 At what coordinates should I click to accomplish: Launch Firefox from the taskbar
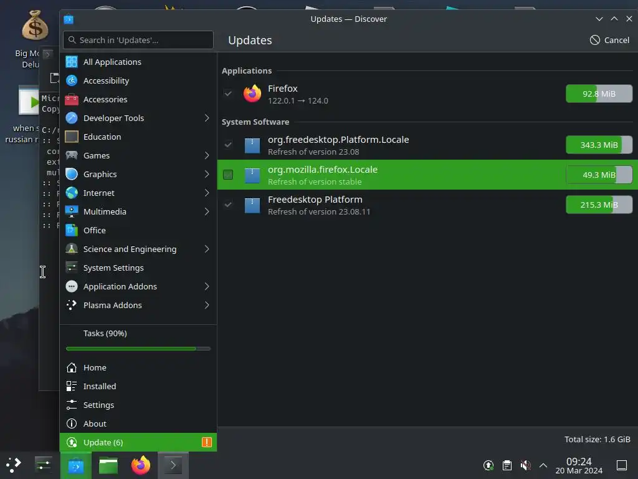[141, 465]
